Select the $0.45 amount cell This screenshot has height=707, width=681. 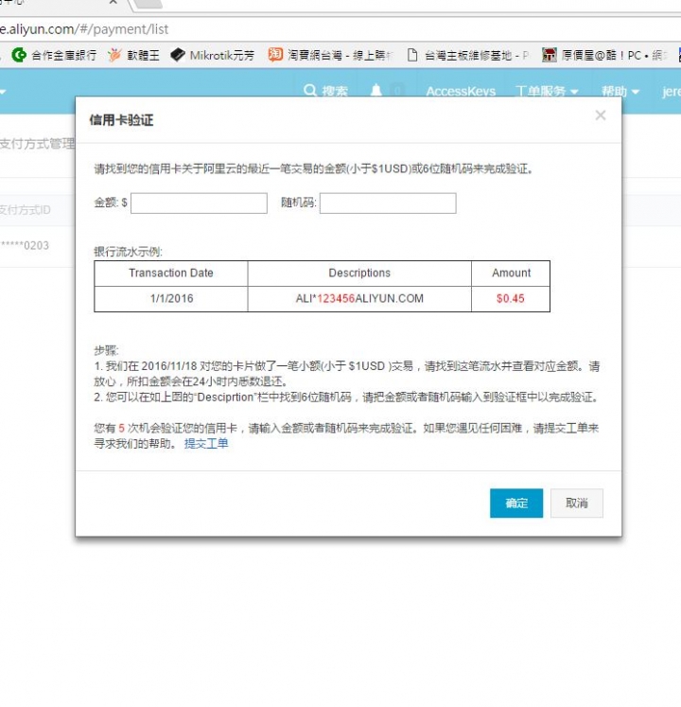point(511,298)
